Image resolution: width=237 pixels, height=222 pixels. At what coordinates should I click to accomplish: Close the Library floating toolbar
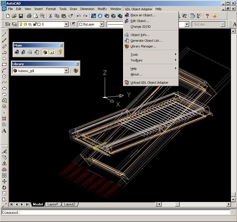(77, 64)
